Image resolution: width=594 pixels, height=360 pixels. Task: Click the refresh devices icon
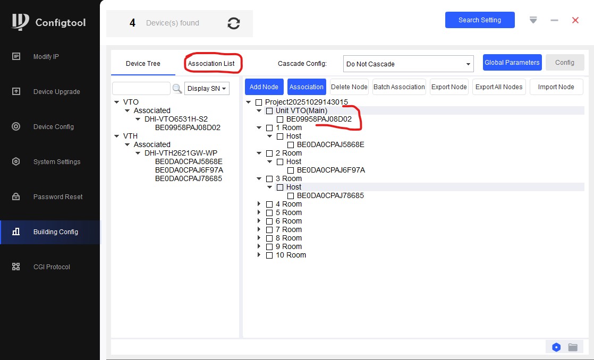point(234,23)
